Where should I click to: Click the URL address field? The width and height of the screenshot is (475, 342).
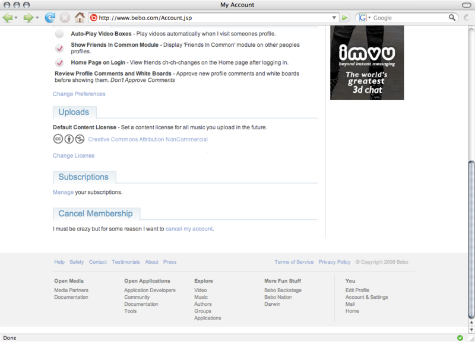[x=214, y=18]
